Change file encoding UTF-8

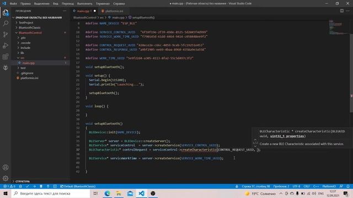tap(296, 186)
